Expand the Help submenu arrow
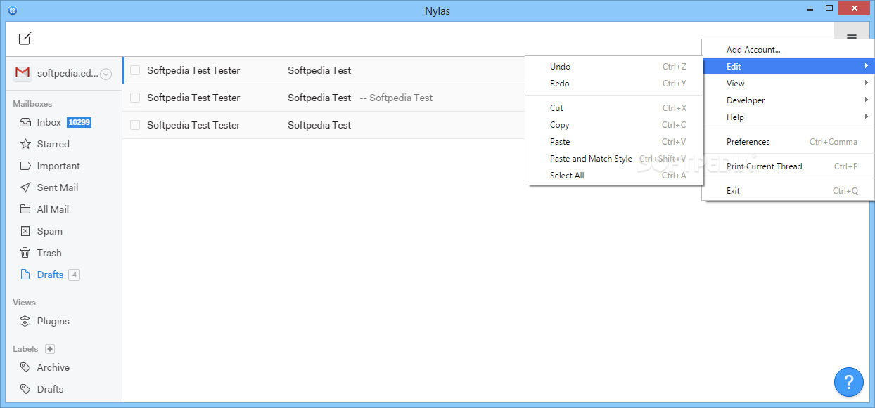This screenshot has height=408, width=875. [866, 117]
